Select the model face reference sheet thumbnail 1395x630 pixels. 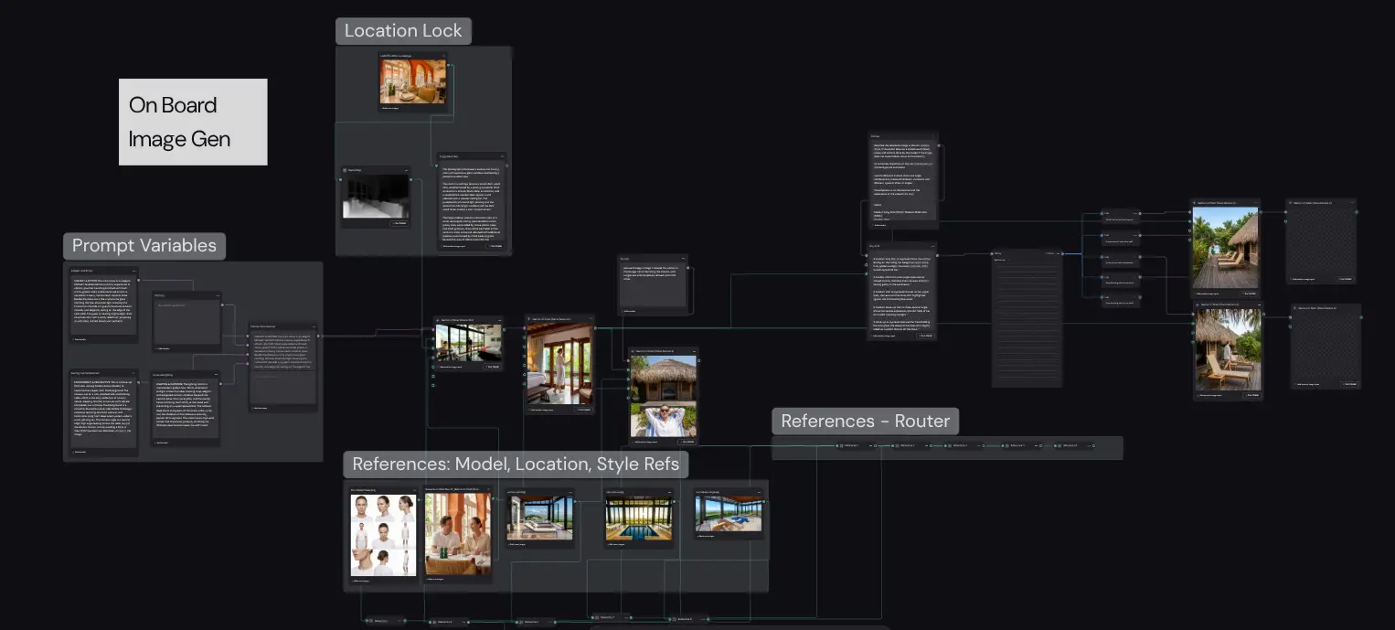pos(384,535)
